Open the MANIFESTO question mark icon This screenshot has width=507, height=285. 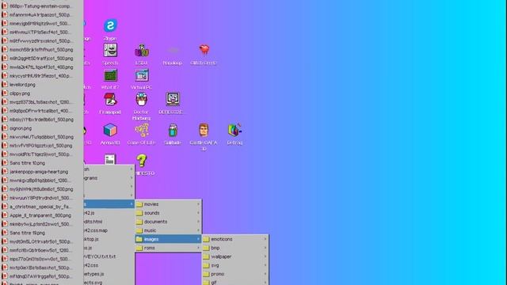[142, 161]
